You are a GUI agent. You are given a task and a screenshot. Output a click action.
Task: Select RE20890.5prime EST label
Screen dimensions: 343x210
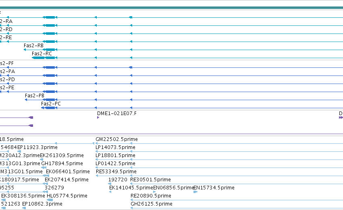pyautogui.click(x=151, y=196)
